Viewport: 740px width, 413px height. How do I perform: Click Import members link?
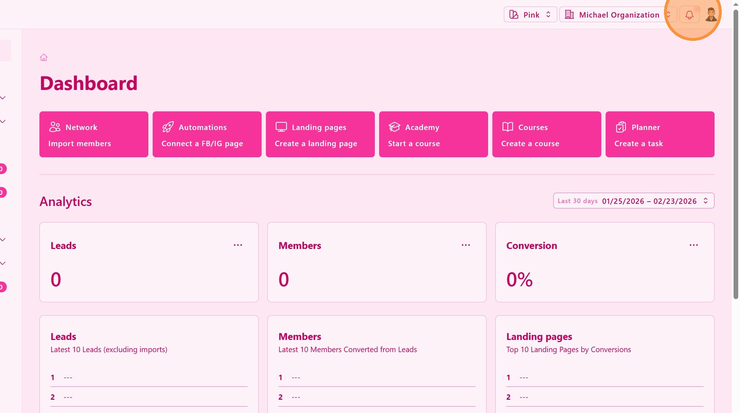(x=80, y=144)
